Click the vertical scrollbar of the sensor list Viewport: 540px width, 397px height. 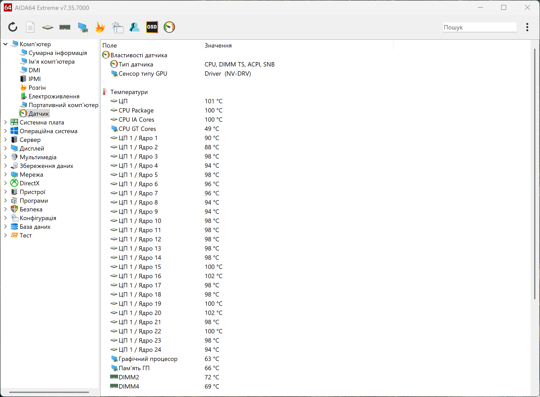(535, 174)
